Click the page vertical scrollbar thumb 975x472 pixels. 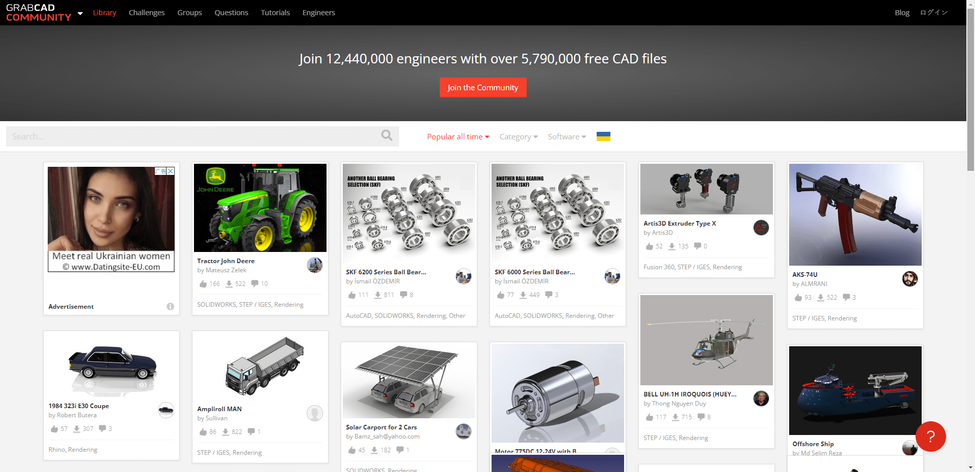[x=970, y=89]
